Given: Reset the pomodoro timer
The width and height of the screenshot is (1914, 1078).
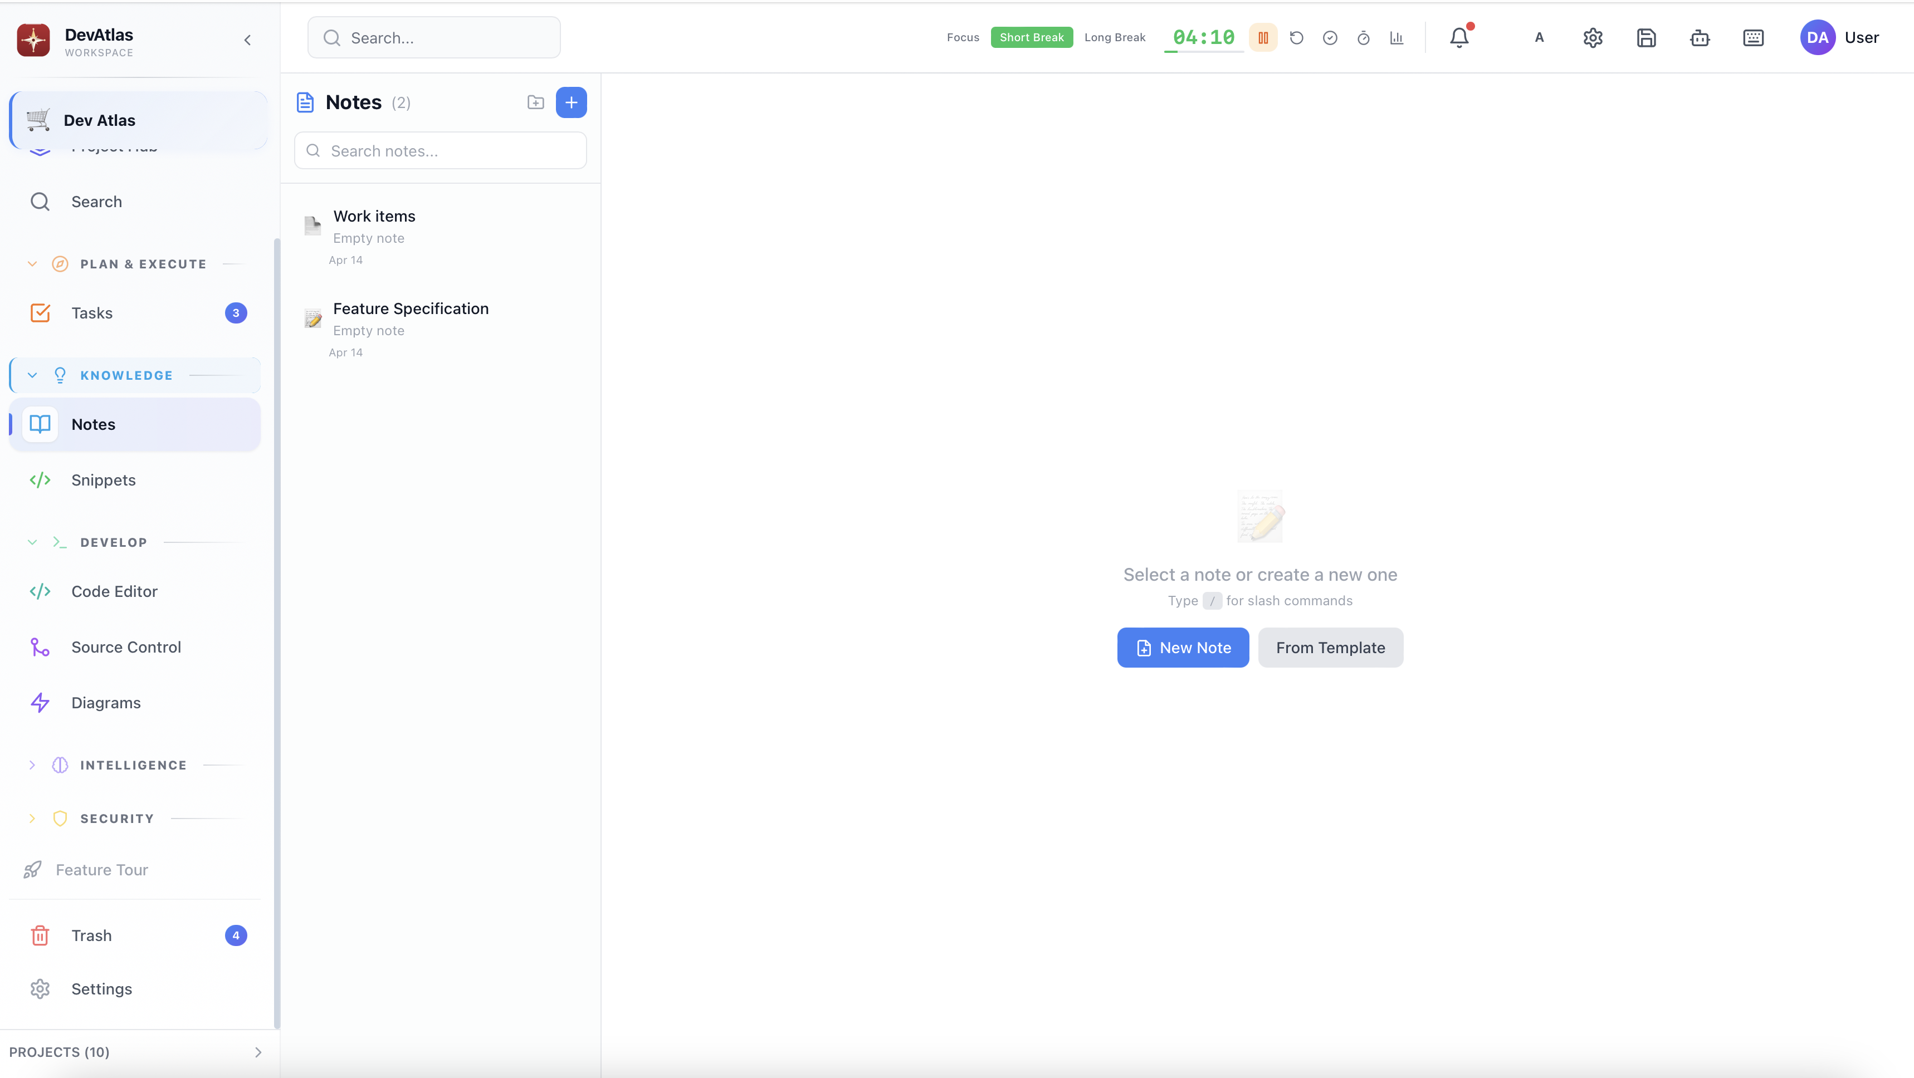Looking at the screenshot, I should [1296, 38].
